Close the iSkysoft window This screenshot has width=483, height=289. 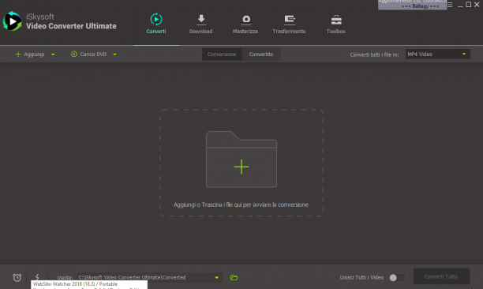click(477, 5)
